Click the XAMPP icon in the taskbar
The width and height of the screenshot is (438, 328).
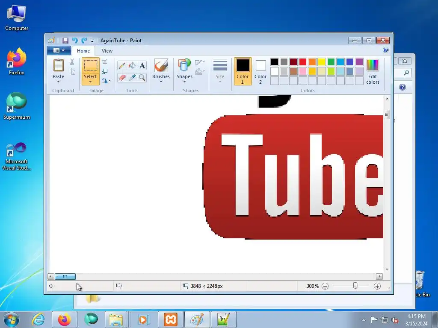click(170, 319)
